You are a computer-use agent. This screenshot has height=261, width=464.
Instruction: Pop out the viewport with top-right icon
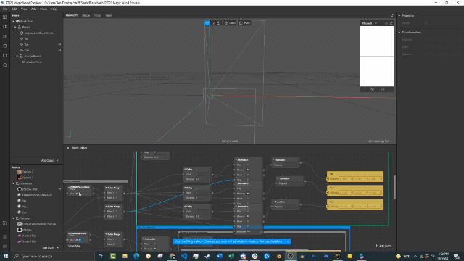pos(392,15)
